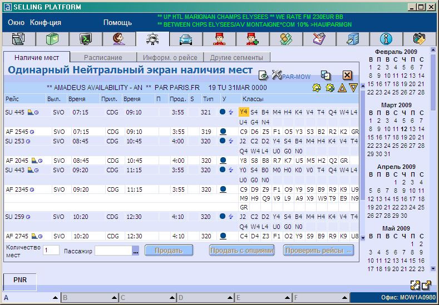
Task: Click flight number AF 2345
Action: (17, 189)
